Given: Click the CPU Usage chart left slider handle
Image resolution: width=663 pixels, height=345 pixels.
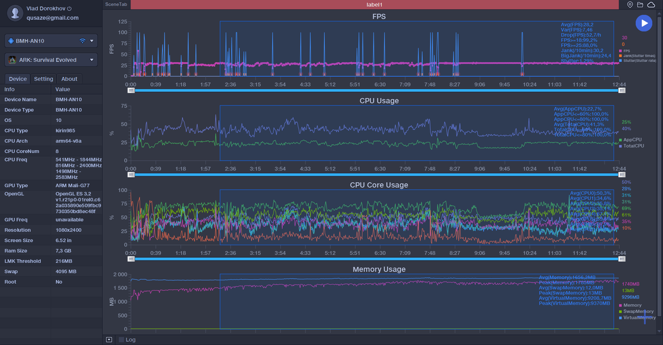Looking at the screenshot, I should pos(131,174).
